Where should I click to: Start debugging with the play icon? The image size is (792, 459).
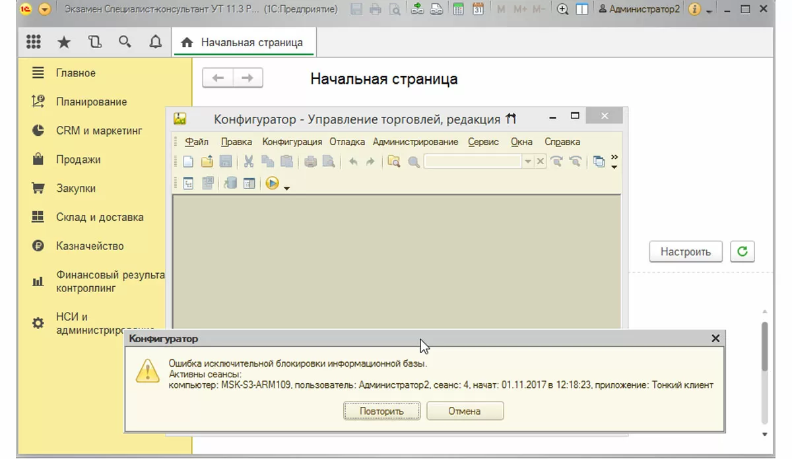[272, 184]
